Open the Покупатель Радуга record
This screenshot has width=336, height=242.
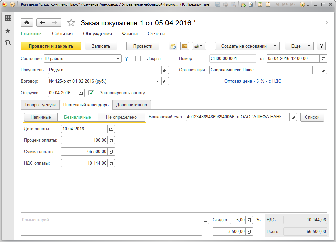[165, 70]
